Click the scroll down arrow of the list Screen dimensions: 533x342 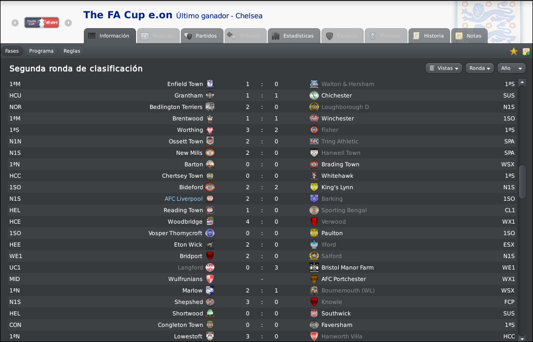[523, 338]
